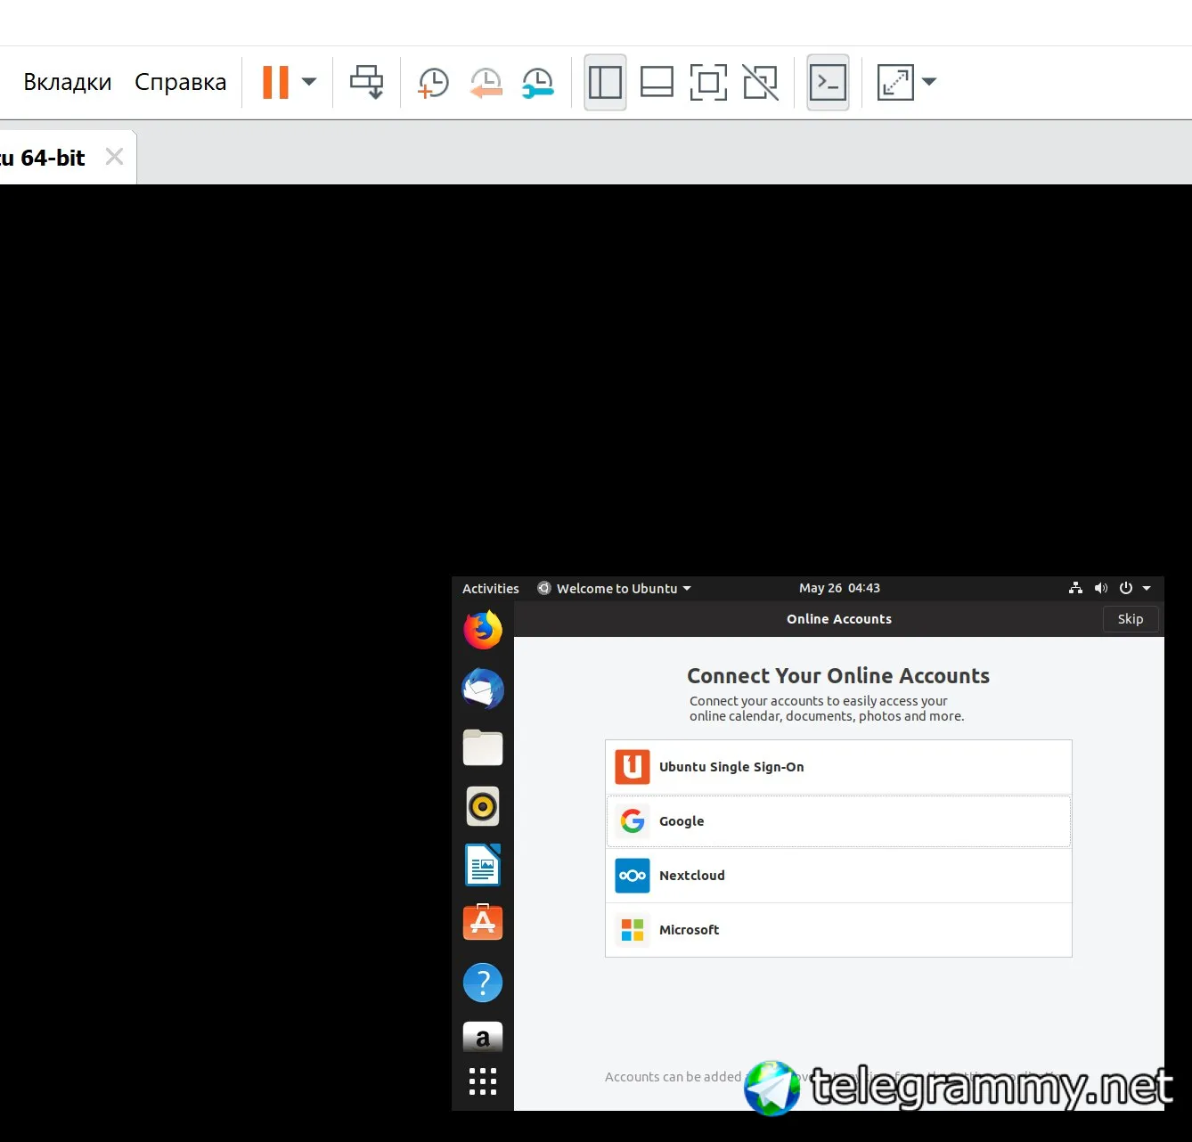Viewport: 1192px width, 1142px height.
Task: Send Ctrl+Alt+Del to the virtual machine
Action: pos(366,82)
